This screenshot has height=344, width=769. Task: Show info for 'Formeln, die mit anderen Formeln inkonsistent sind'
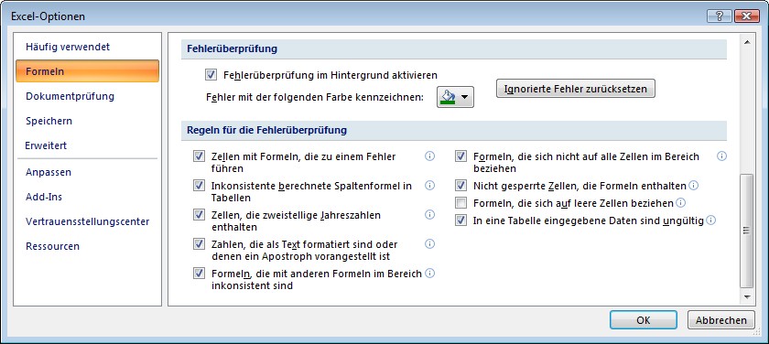pos(429,273)
